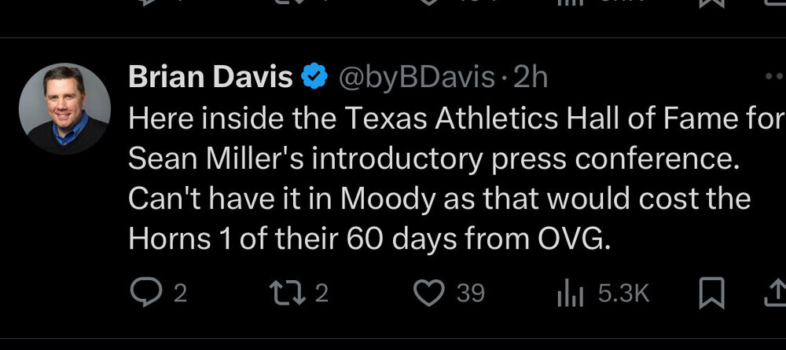Click the reply count of 2
The width and height of the screenshot is (786, 350).
point(180,293)
